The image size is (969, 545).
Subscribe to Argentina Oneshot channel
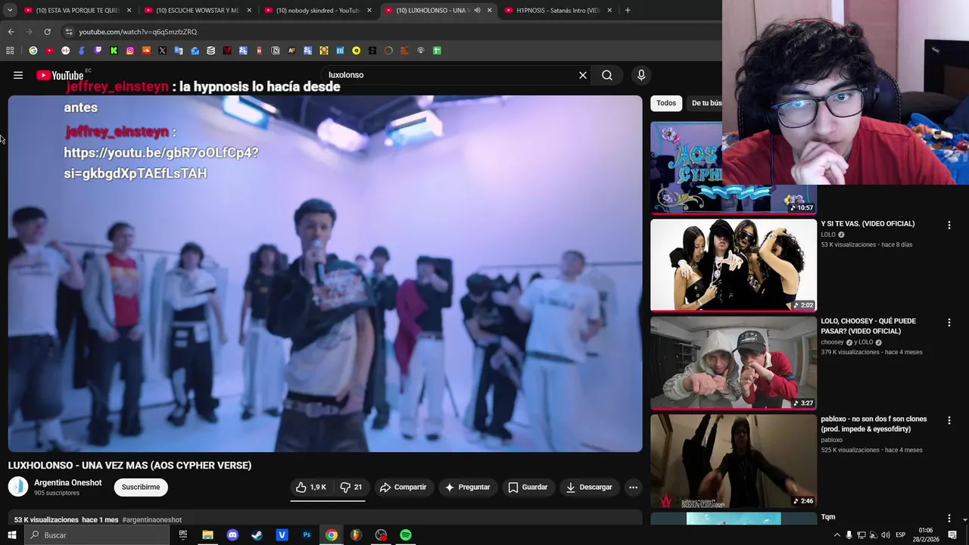point(141,487)
